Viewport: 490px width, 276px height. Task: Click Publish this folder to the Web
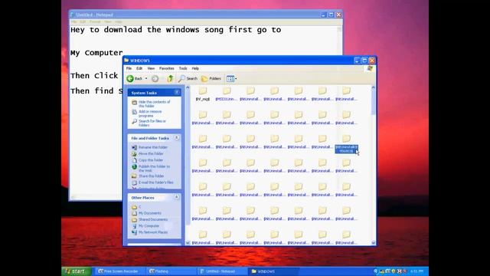(x=154, y=169)
